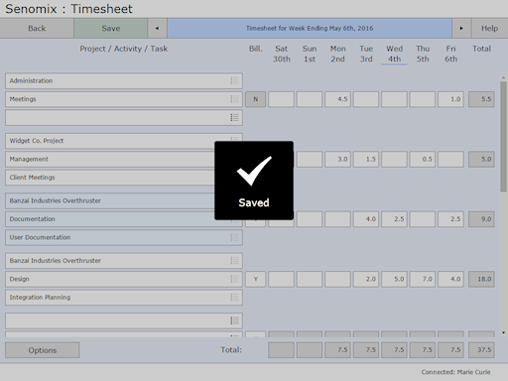This screenshot has width=508, height=381.
Task: Open list picker icon for Administration row
Action: coord(234,80)
